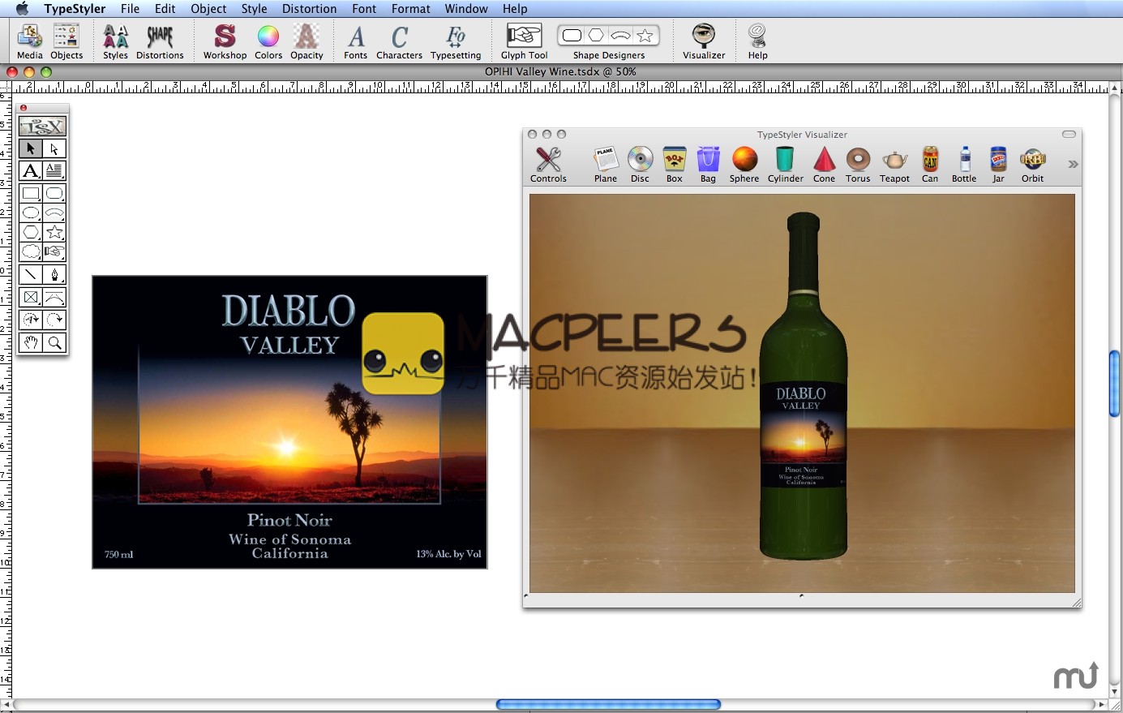Choose the Teapot model in Visualizer
The width and height of the screenshot is (1123, 713).
coord(895,165)
